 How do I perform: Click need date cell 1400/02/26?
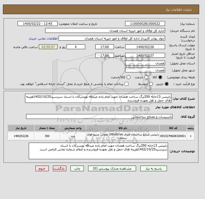[x=21, y=136]
